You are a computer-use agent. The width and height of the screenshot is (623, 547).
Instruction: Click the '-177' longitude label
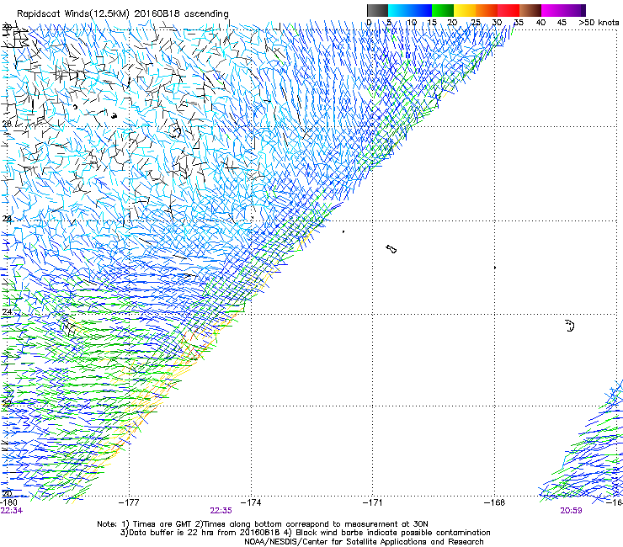pyautogui.click(x=129, y=502)
